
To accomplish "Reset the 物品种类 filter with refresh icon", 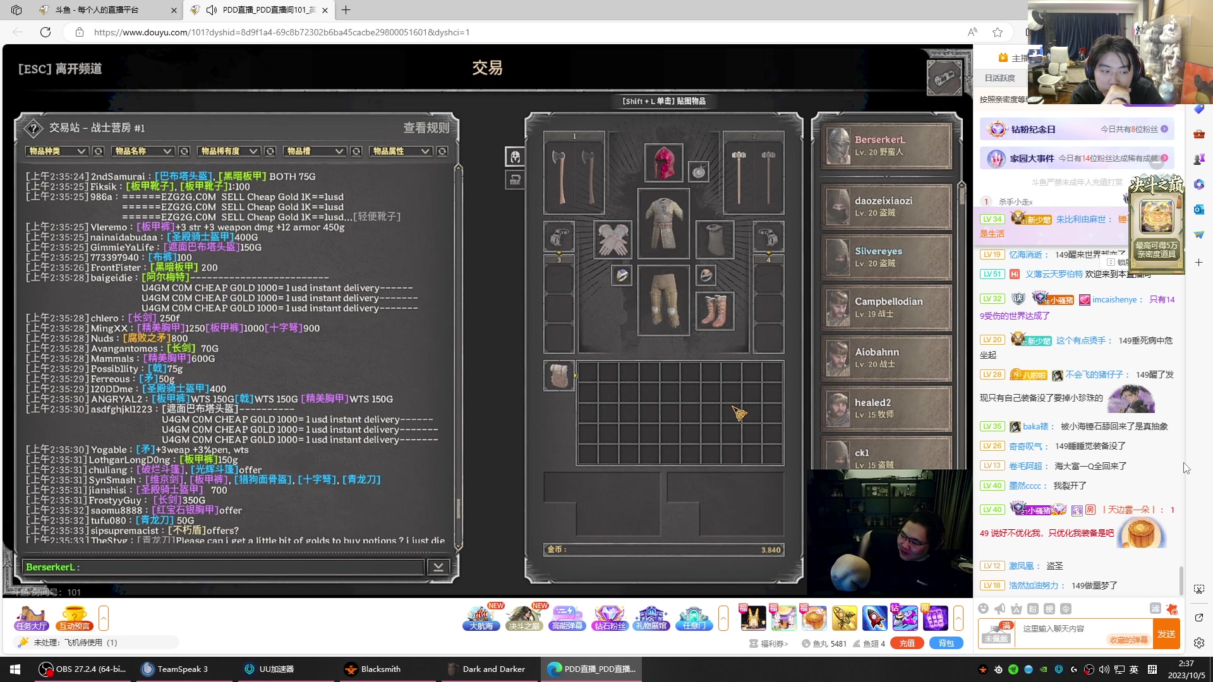I will coord(98,152).
